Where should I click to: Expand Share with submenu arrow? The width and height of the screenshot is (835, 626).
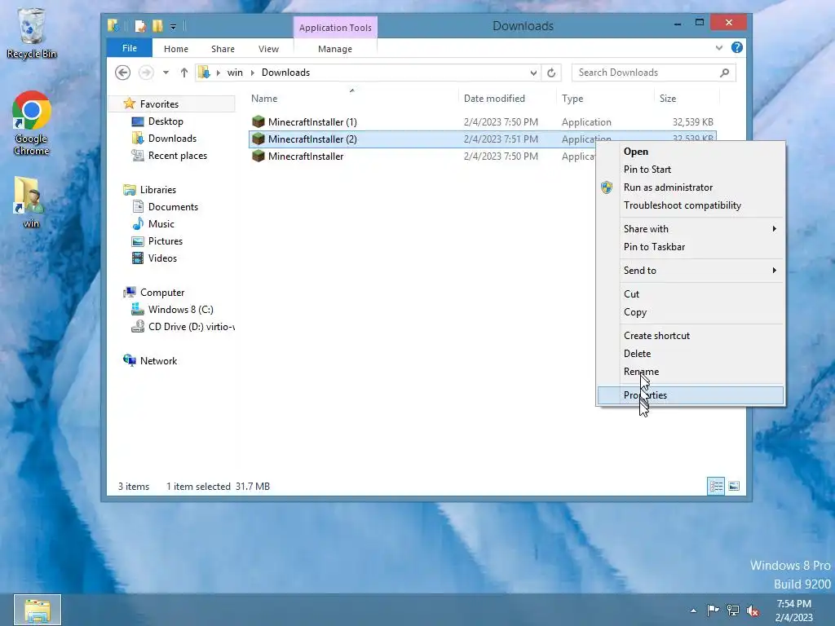click(x=775, y=229)
